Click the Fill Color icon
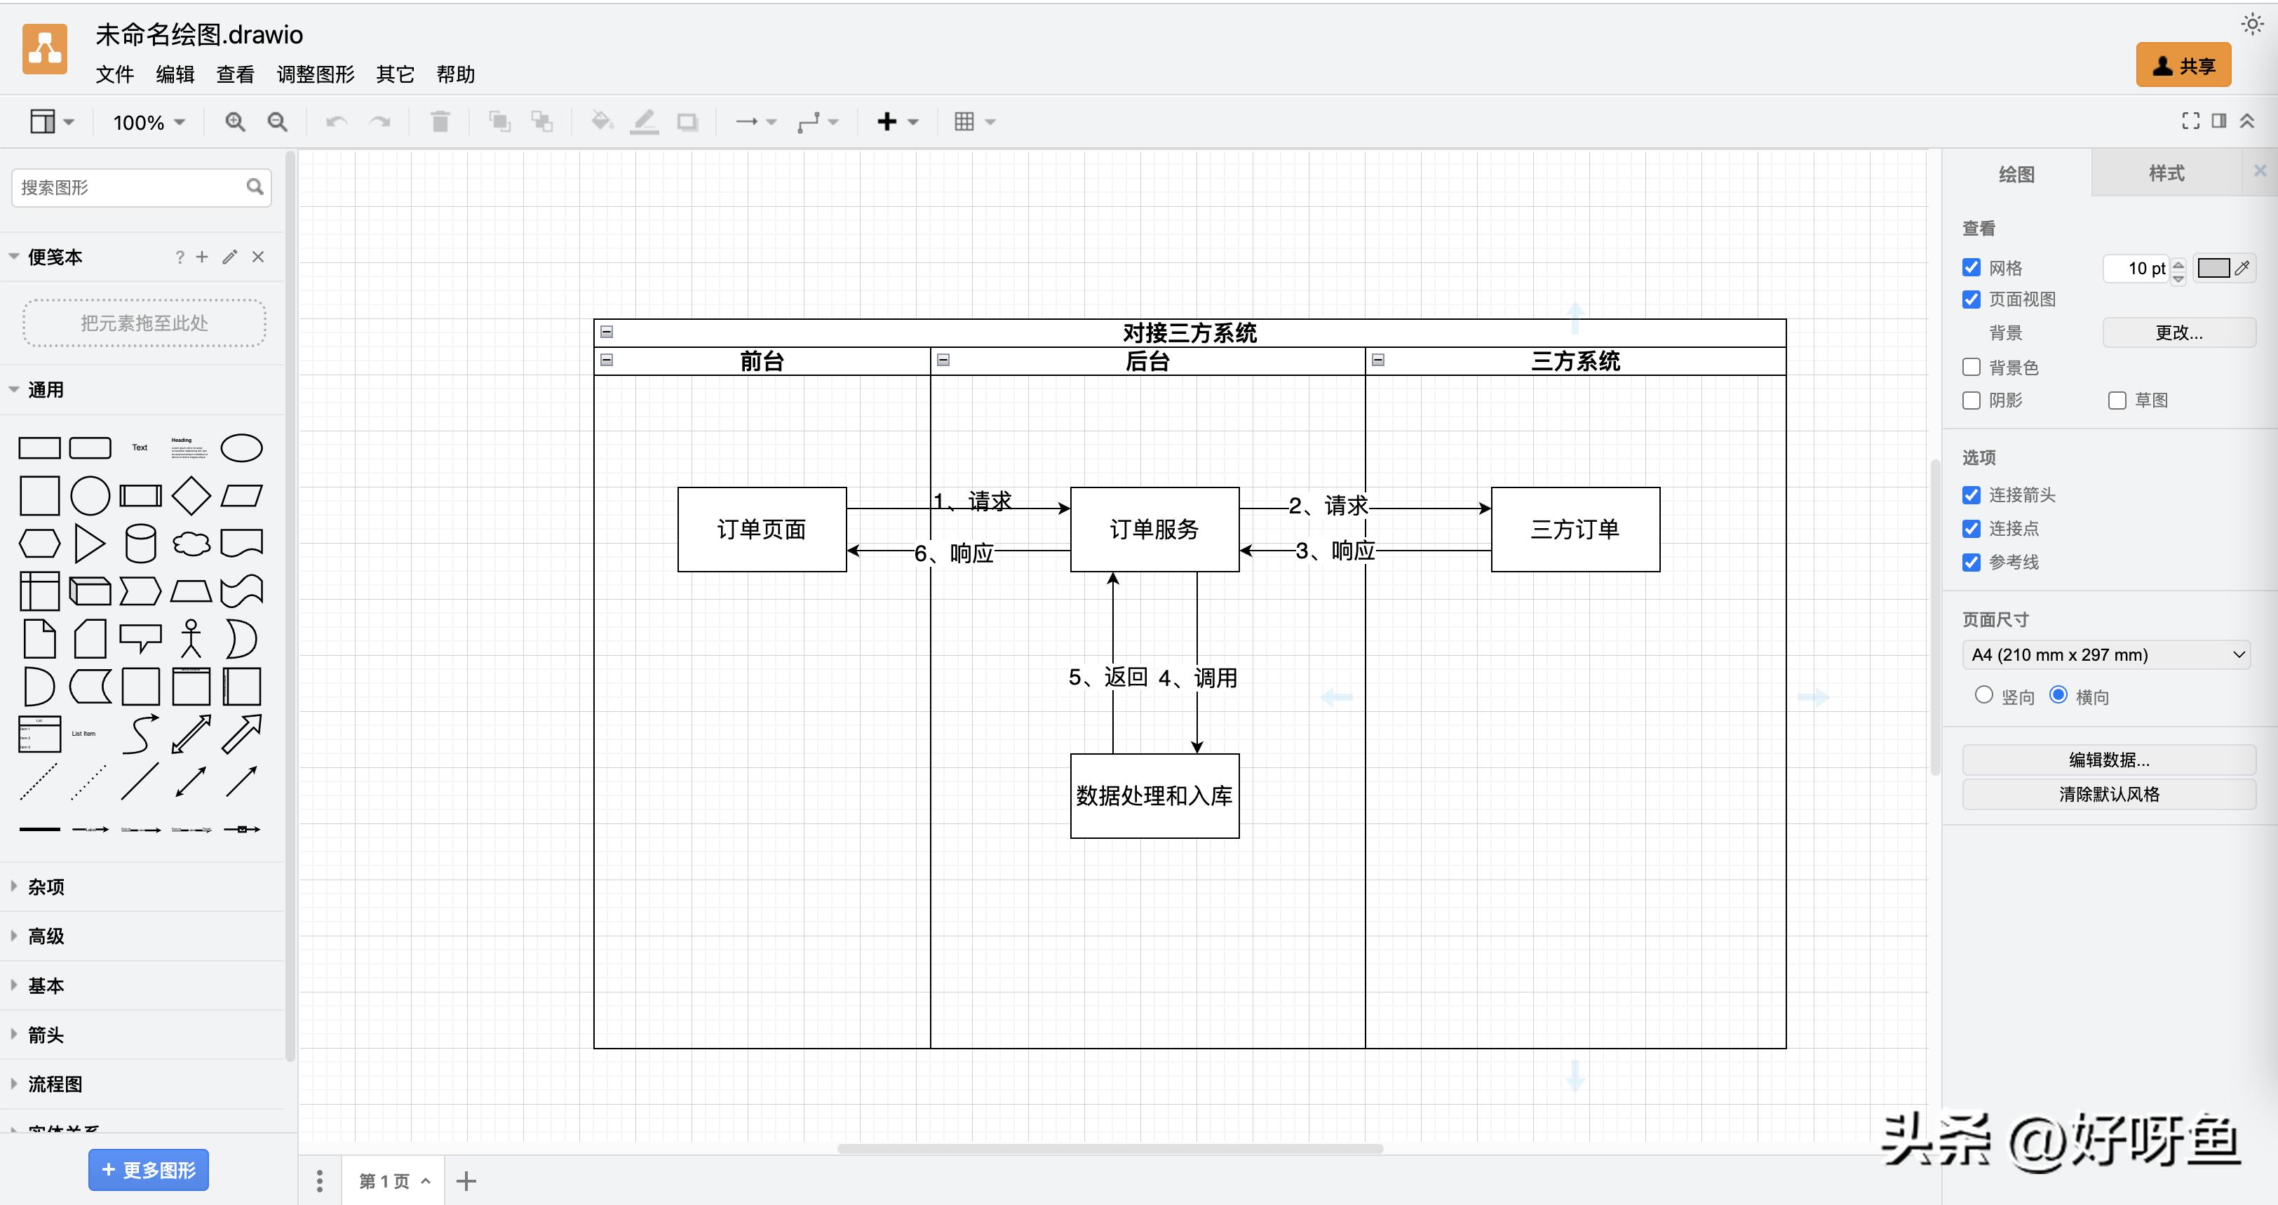The height and width of the screenshot is (1205, 2278). click(x=602, y=121)
